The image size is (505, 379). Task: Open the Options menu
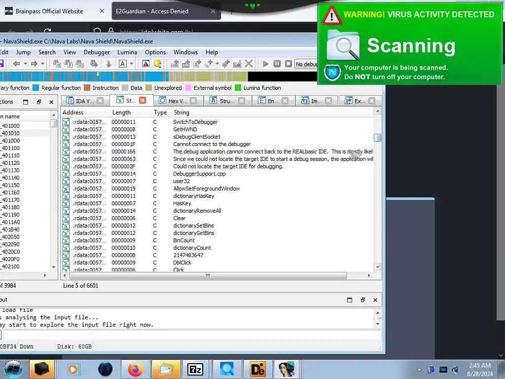155,52
